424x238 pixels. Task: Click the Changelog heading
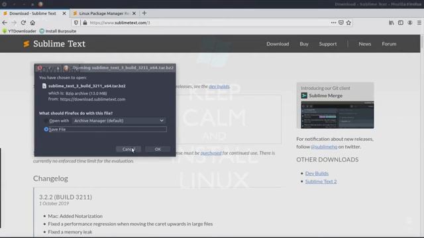coord(50,178)
